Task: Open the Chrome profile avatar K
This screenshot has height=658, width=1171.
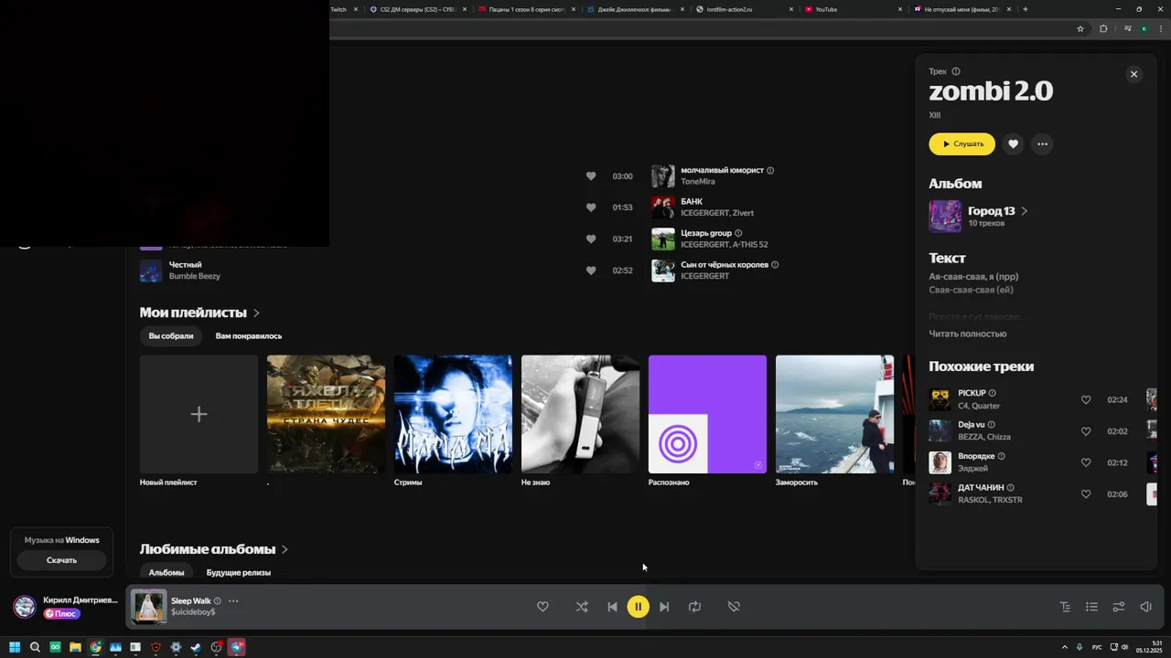Action: pyautogui.click(x=1144, y=29)
